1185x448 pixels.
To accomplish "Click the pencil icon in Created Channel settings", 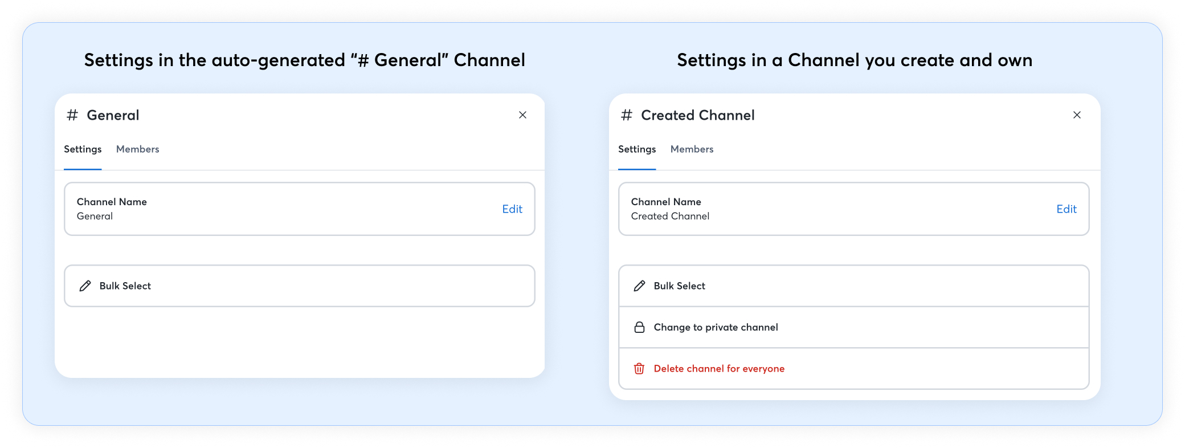I will coord(639,286).
